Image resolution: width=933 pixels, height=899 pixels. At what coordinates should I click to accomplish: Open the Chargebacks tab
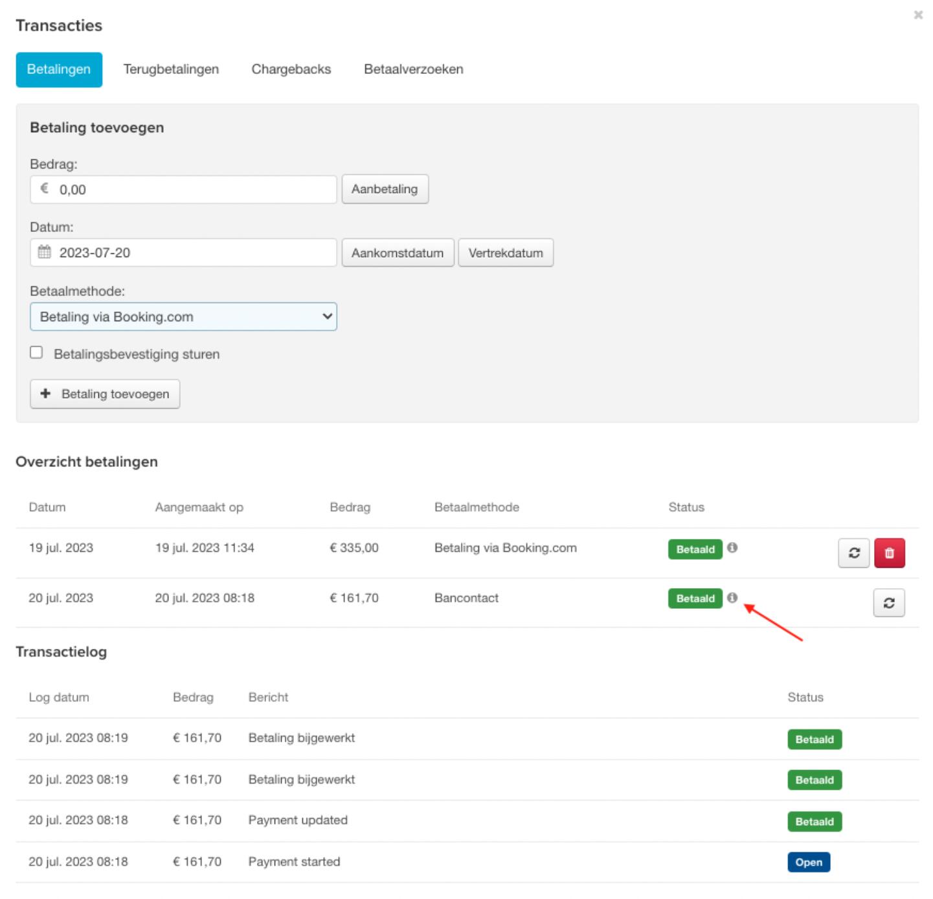click(291, 69)
